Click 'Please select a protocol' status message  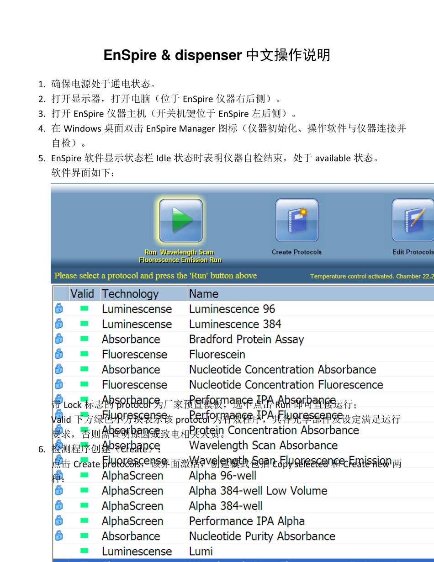156,276
